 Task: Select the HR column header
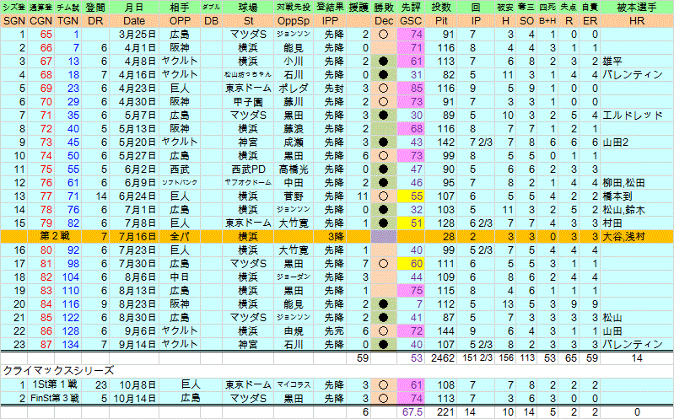pyautogui.click(x=637, y=21)
